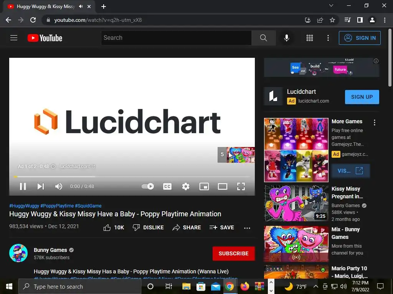
Task: Save the video to a playlist
Action: click(x=221, y=227)
